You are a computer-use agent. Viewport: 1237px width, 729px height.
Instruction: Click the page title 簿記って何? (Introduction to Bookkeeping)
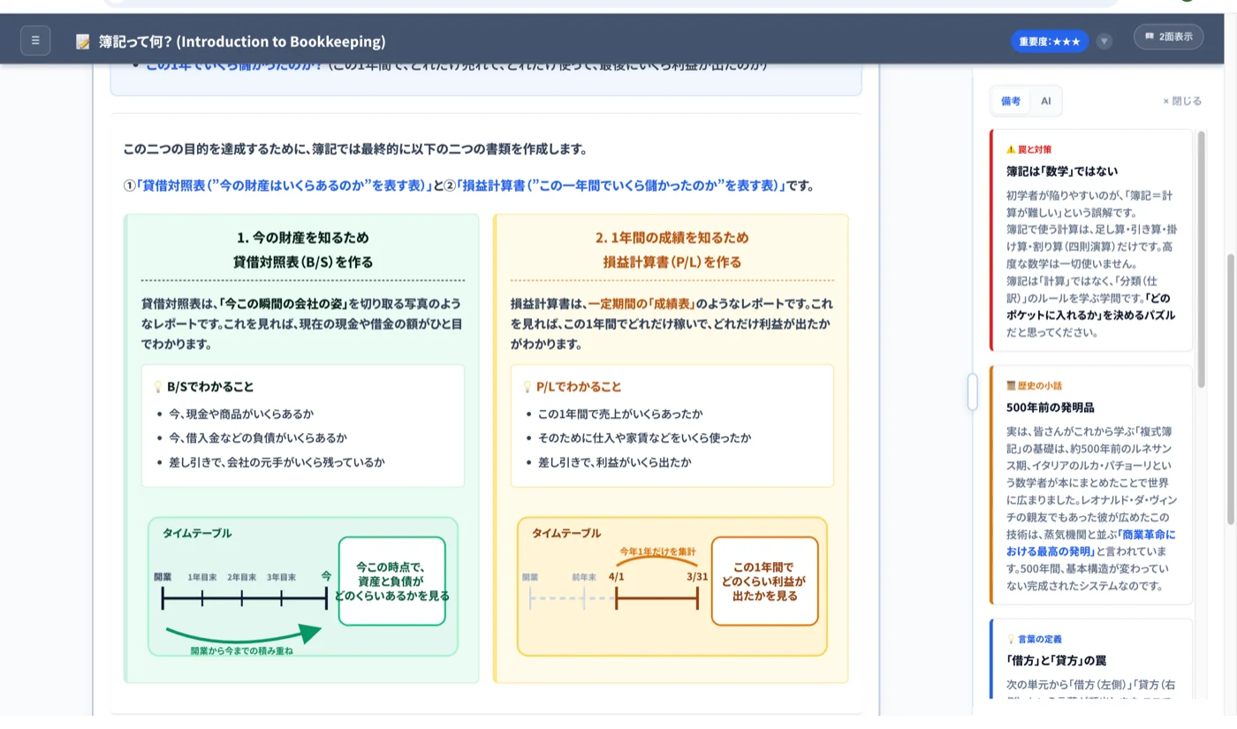click(x=242, y=42)
